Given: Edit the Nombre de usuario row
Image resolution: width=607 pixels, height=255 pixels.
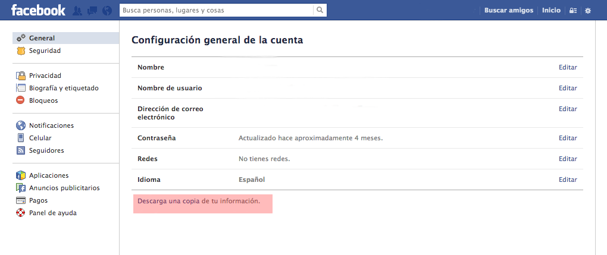Looking at the screenshot, I should point(568,88).
